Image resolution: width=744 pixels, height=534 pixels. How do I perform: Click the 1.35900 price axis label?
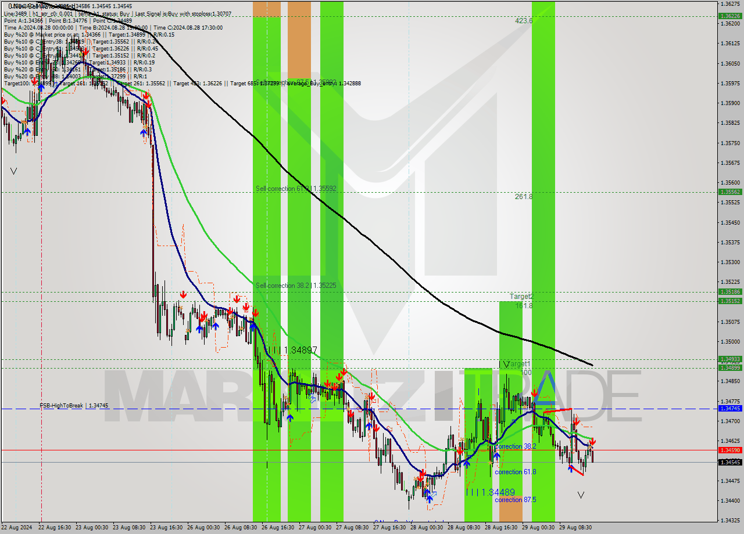tap(729, 103)
